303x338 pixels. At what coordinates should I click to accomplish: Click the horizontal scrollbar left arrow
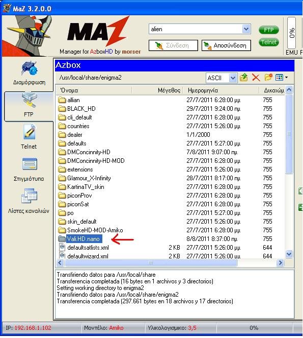60,262
